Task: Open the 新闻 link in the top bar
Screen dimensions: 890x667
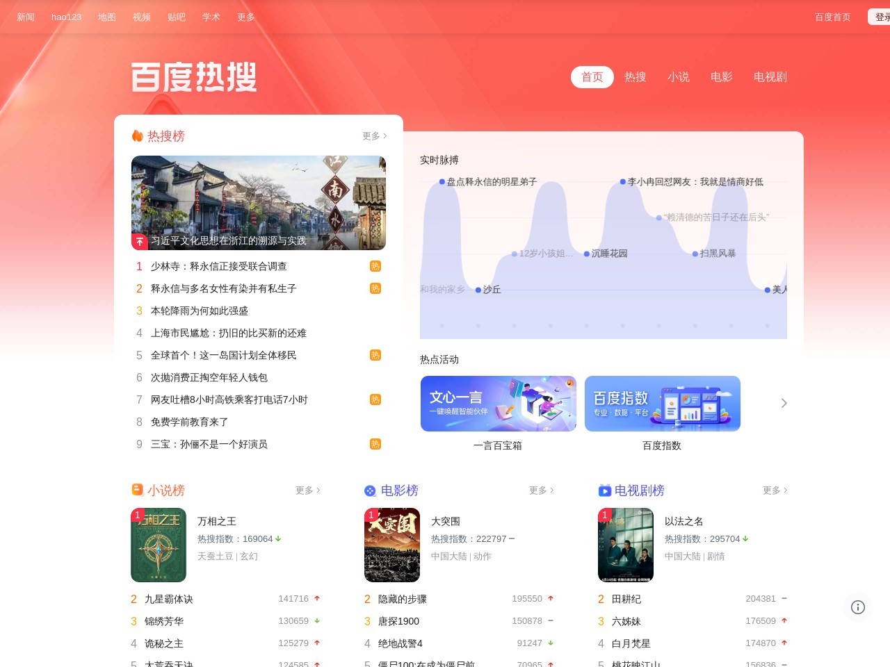Action: coord(26,17)
